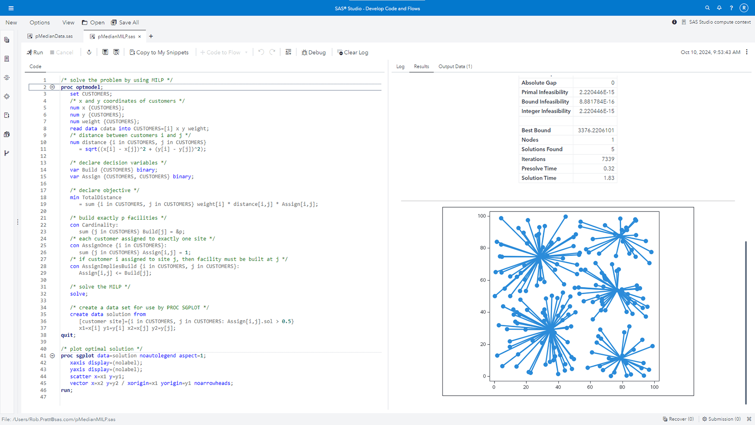The height and width of the screenshot is (425, 755).
Task: Open the more options menu near timestamp
Action: (747, 52)
